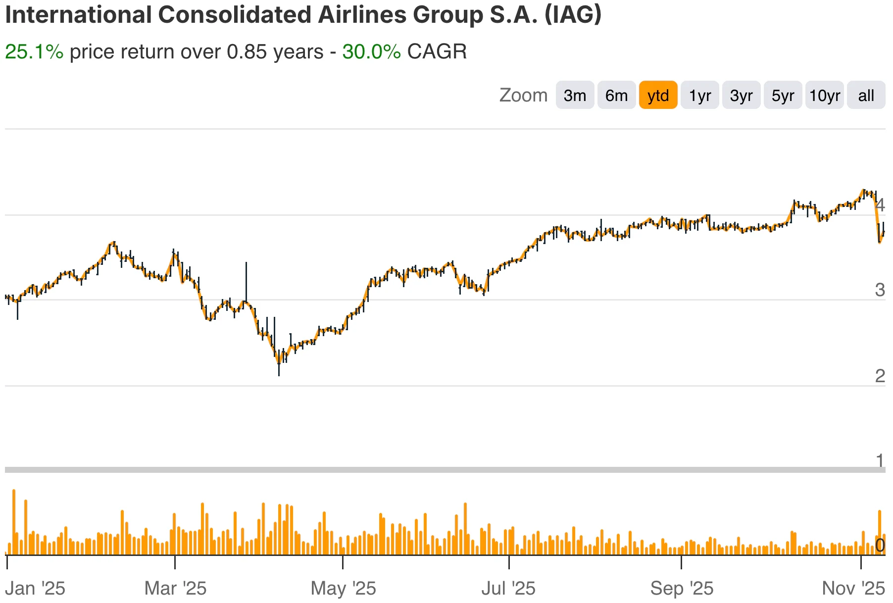Select the 3m zoom range
This screenshot has width=893, height=603.
(x=574, y=95)
